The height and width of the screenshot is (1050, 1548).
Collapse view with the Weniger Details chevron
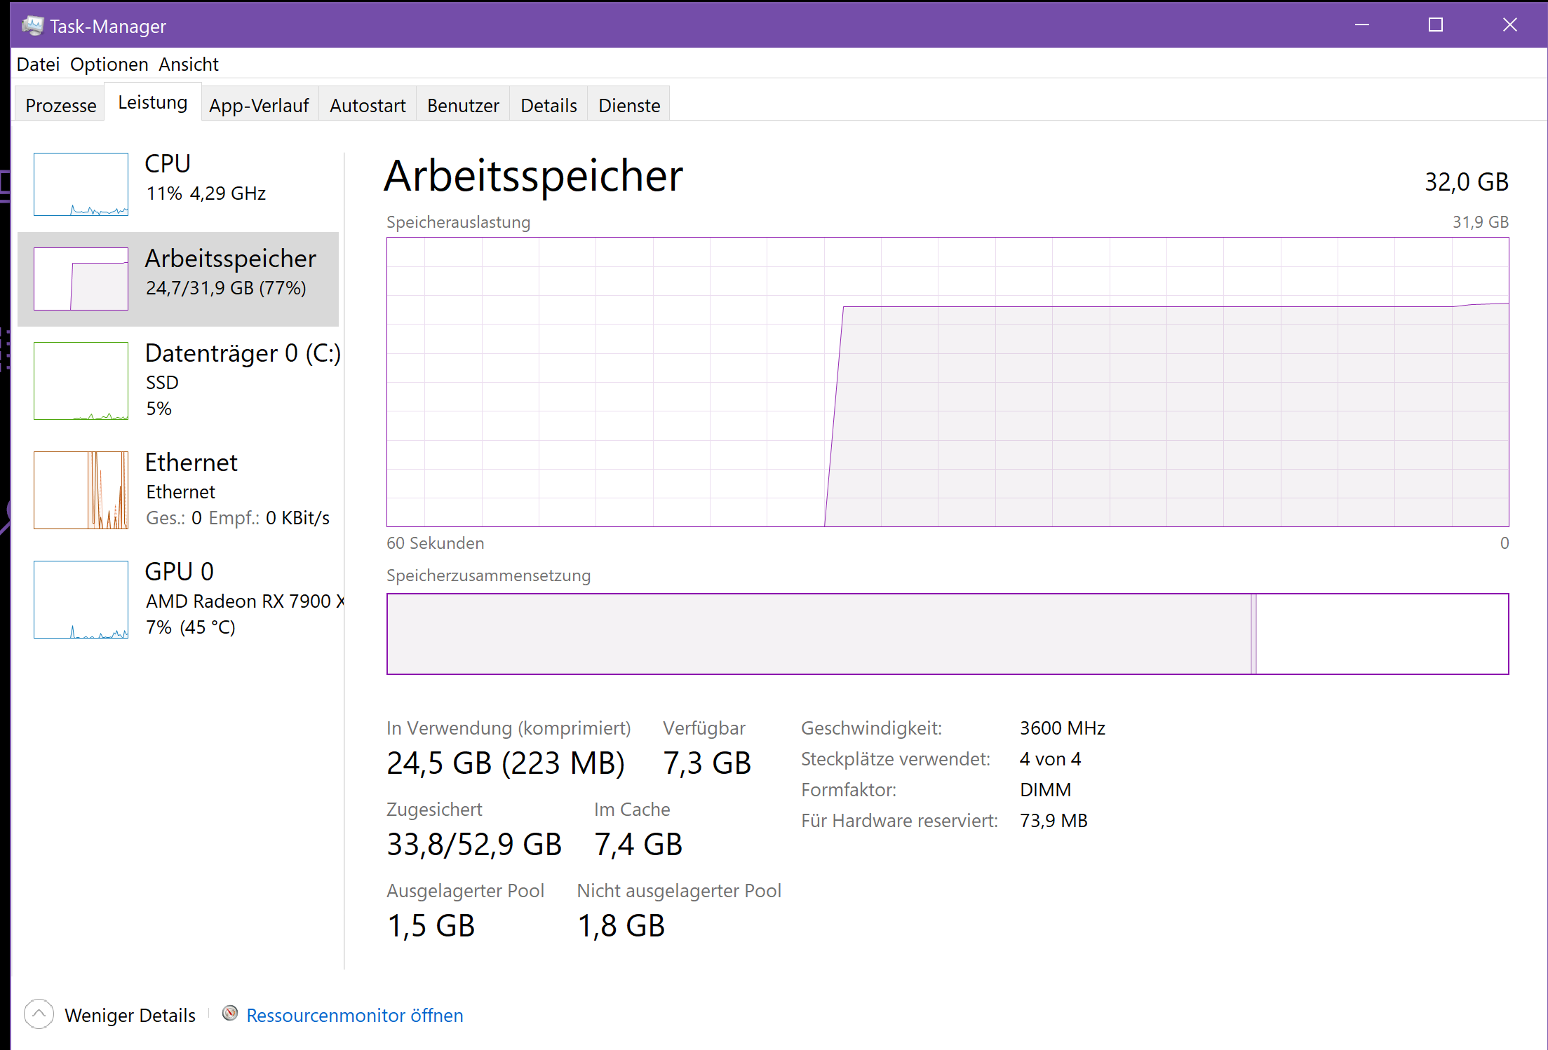(x=39, y=1014)
